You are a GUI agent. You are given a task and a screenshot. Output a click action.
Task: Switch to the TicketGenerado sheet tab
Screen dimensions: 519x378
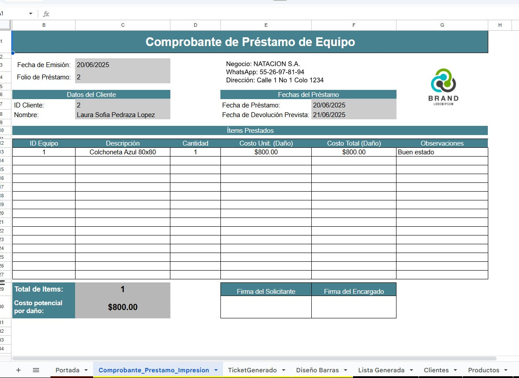[x=252, y=370]
